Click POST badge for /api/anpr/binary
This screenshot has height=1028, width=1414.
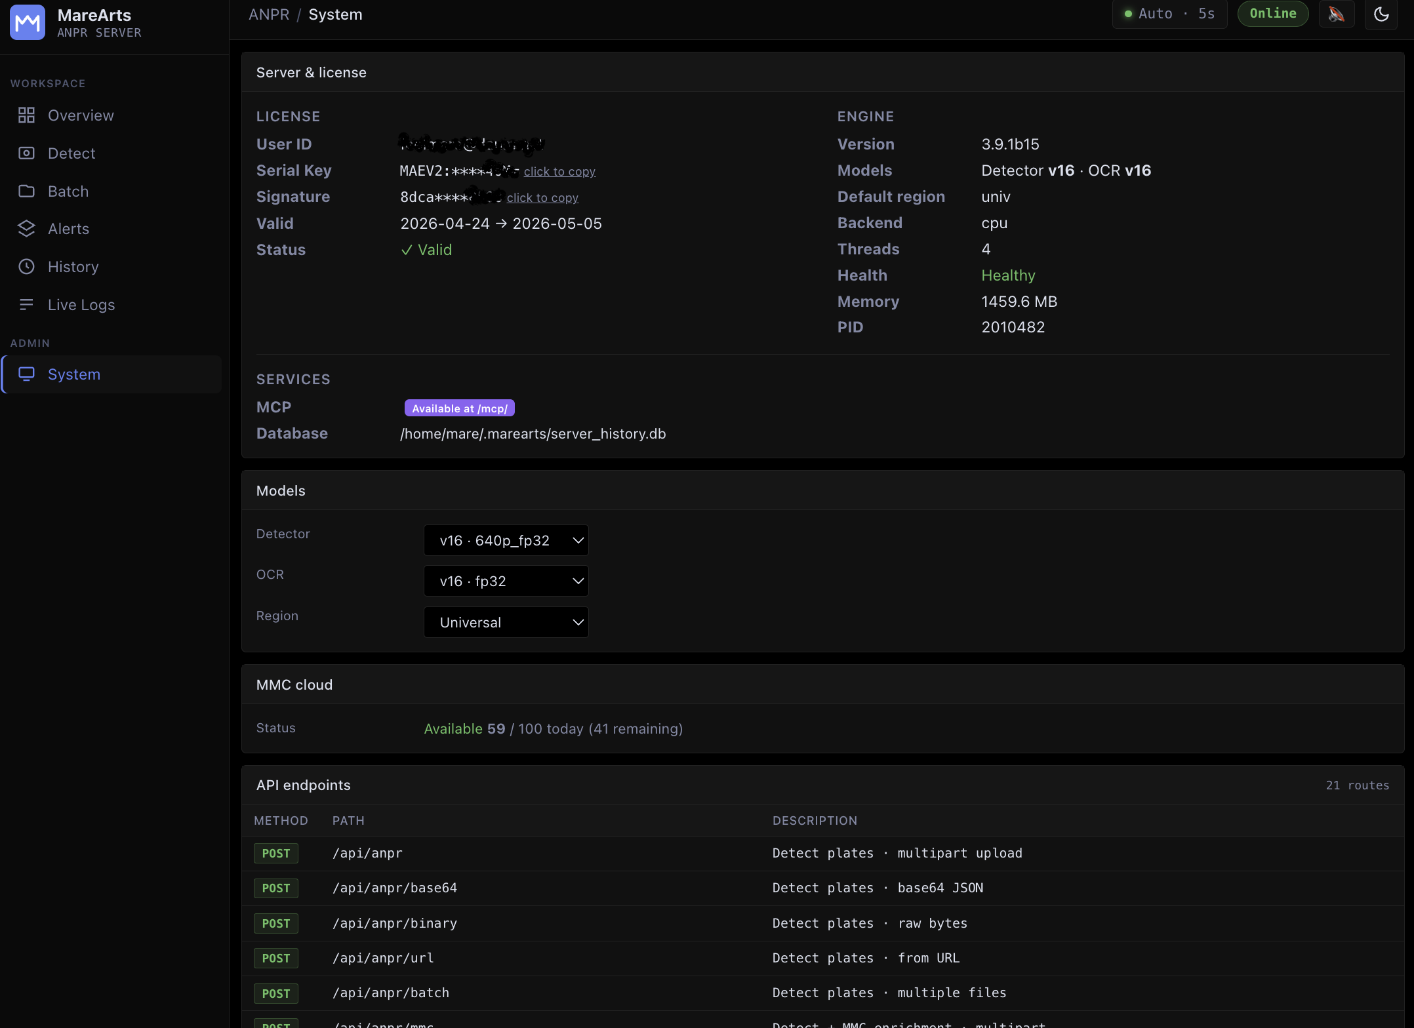click(x=276, y=923)
